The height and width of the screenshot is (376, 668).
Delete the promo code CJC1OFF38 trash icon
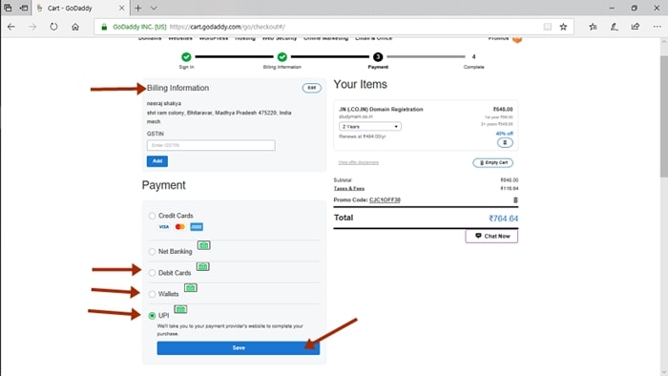515,200
